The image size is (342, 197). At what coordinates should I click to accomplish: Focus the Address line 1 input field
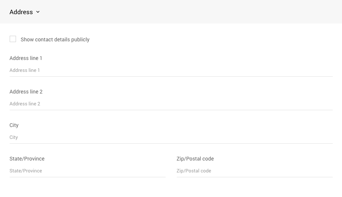click(x=171, y=70)
